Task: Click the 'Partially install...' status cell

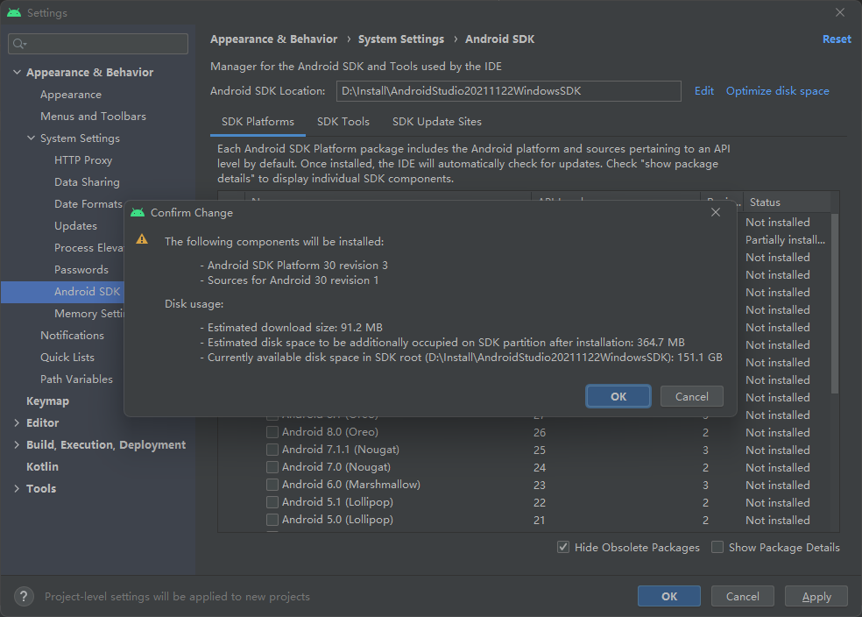Action: click(785, 240)
